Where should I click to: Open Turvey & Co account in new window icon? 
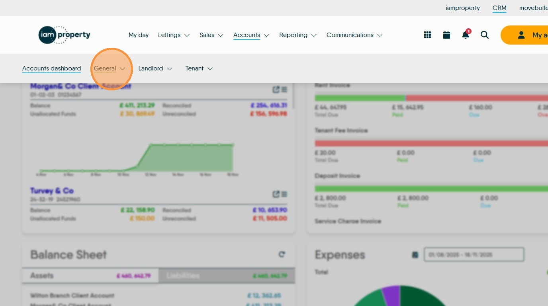[x=276, y=194]
